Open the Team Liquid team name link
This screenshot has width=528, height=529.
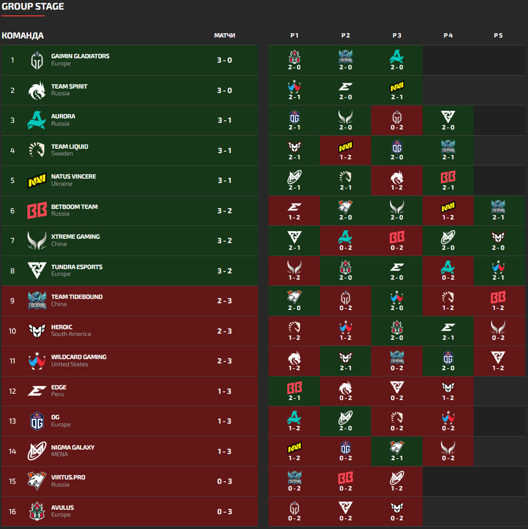70,147
